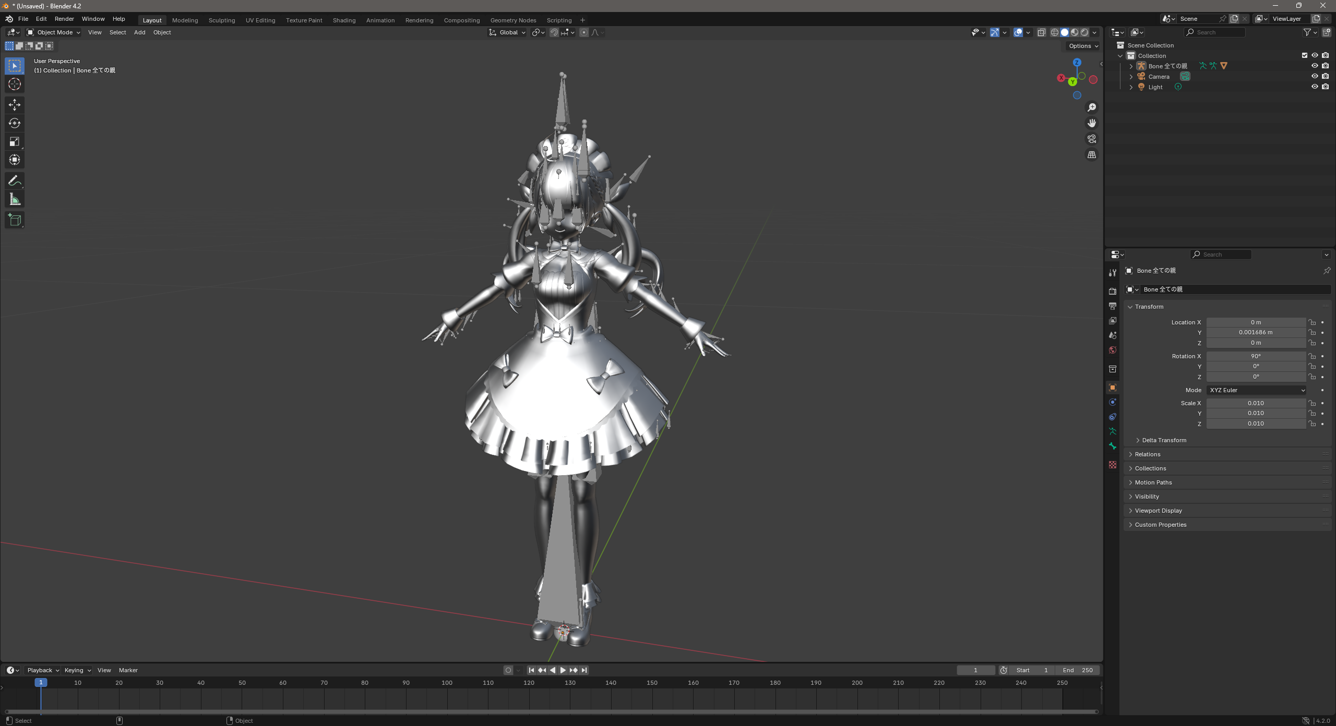
Task: Uncheck the Collection exclude checkbox
Action: point(1305,55)
